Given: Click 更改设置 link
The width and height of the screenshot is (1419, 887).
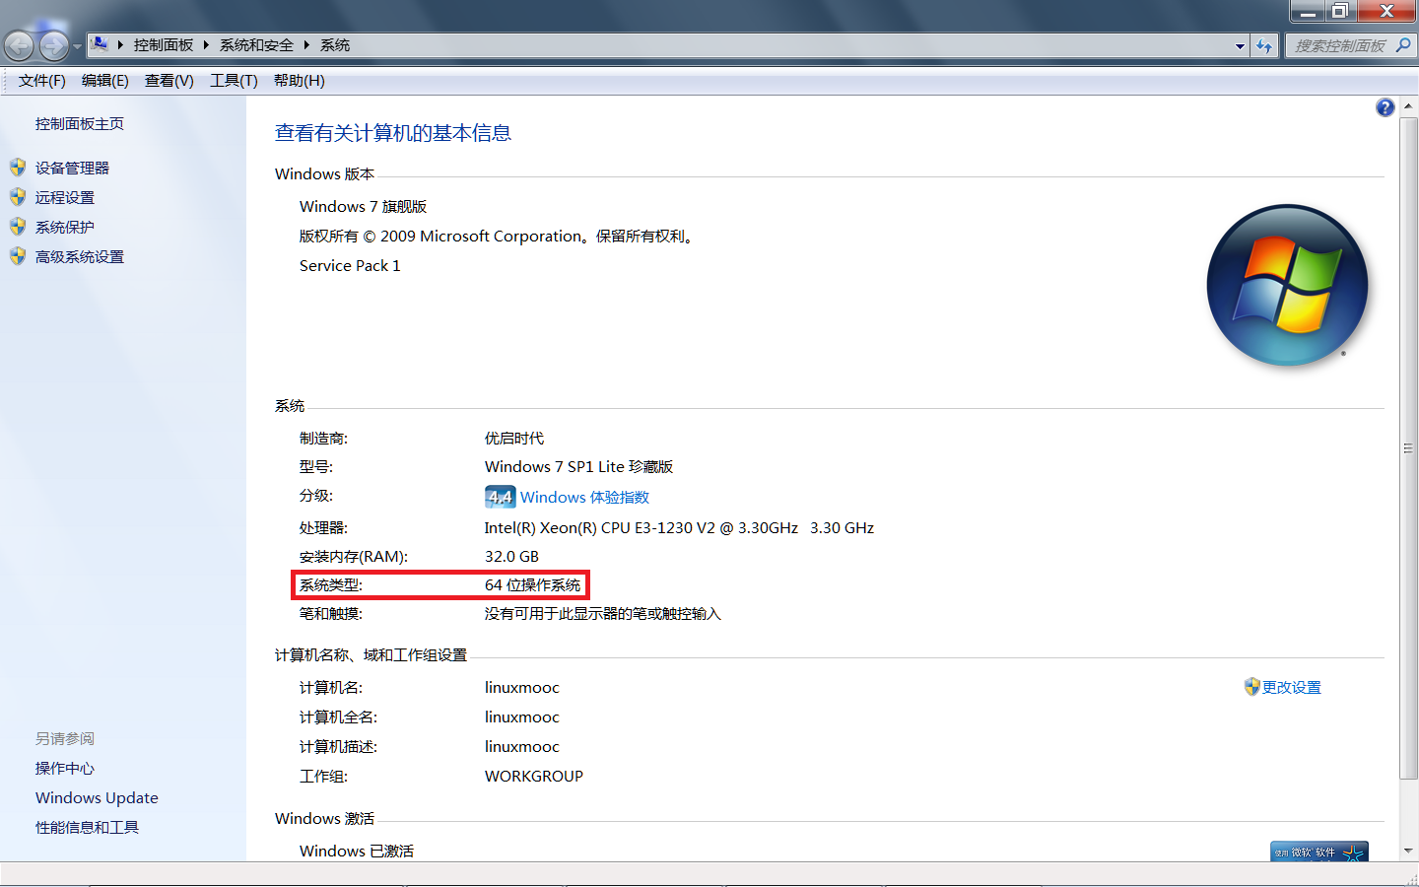Looking at the screenshot, I should pos(1292,688).
